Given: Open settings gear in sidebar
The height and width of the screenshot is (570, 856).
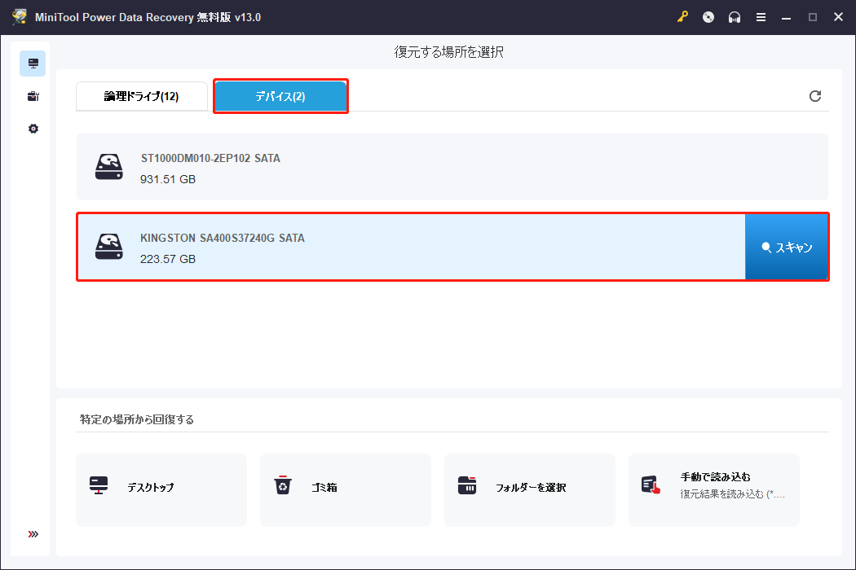Looking at the screenshot, I should [33, 129].
